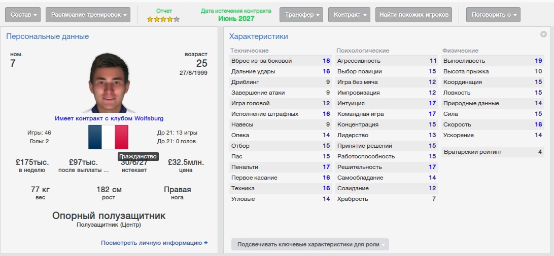This screenshot has height=256, width=554.
Task: Select the Выносливость attribute row
Action: point(492,61)
